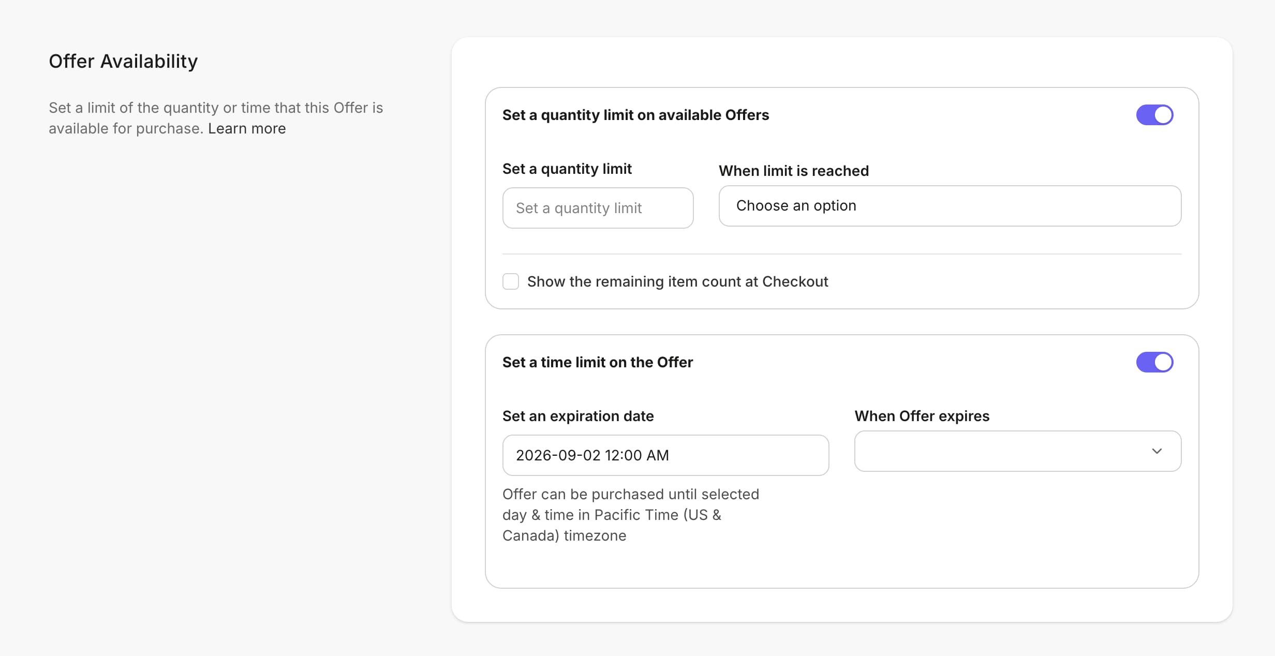The height and width of the screenshot is (656, 1275).
Task: Toggle off the quantity limit switch
Action: click(1154, 115)
